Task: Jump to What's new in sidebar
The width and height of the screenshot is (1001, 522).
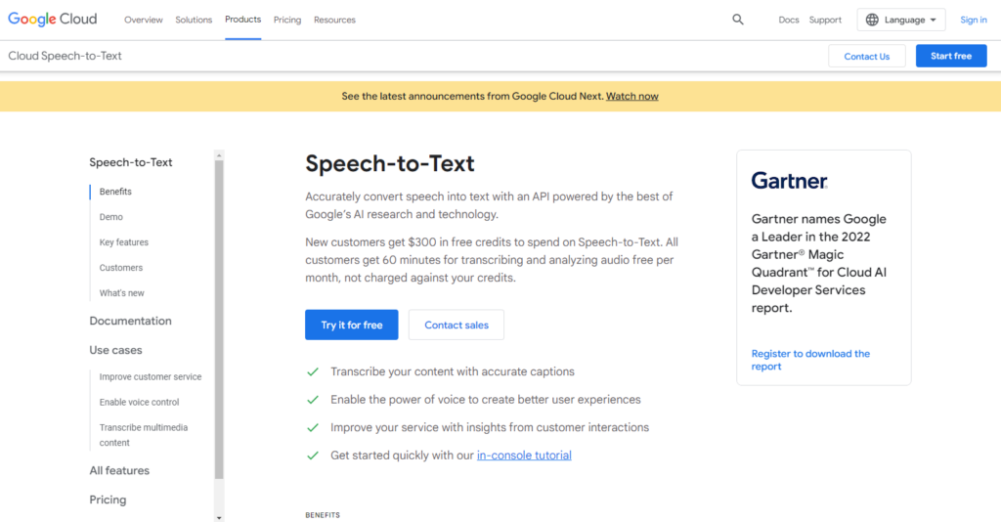Action: coord(122,293)
